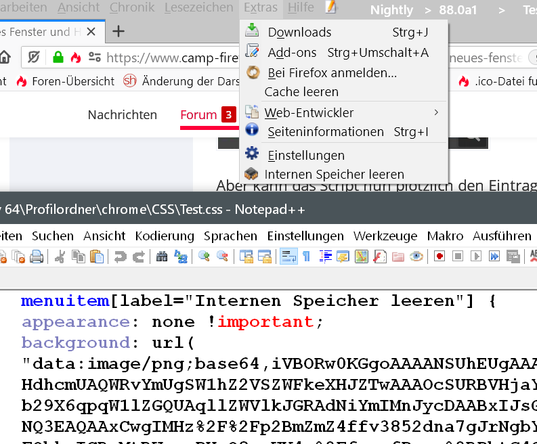This screenshot has width=537, height=444.
Task: Open Notepad++ Kodierung menu
Action: coord(165,236)
